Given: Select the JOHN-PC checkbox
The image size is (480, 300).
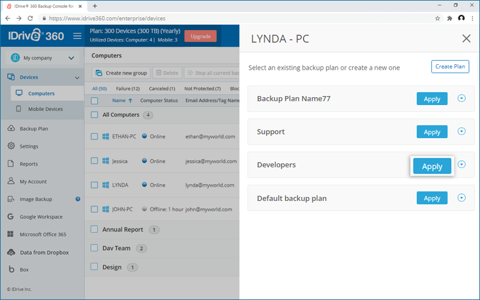Looking at the screenshot, I should [94, 209].
